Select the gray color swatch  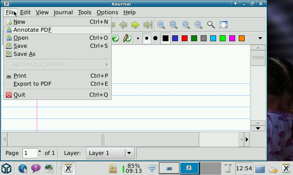click(x=204, y=38)
